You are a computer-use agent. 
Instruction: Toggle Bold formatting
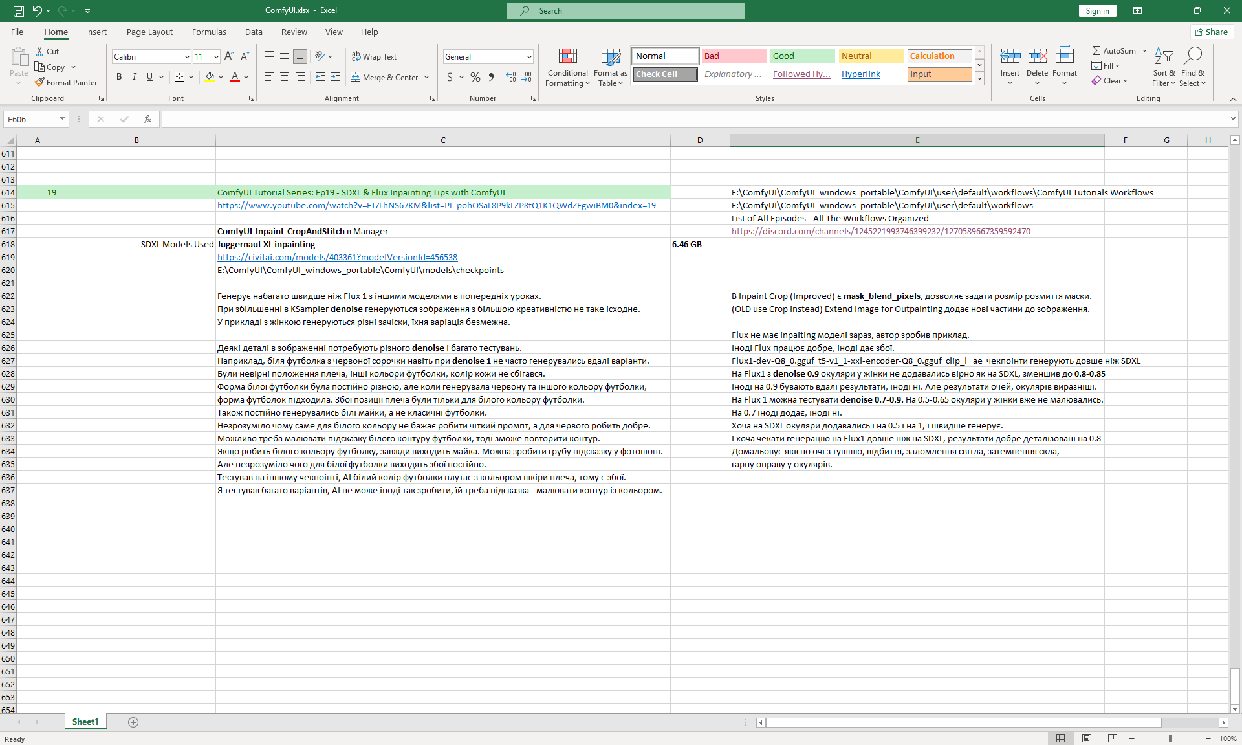(x=119, y=77)
